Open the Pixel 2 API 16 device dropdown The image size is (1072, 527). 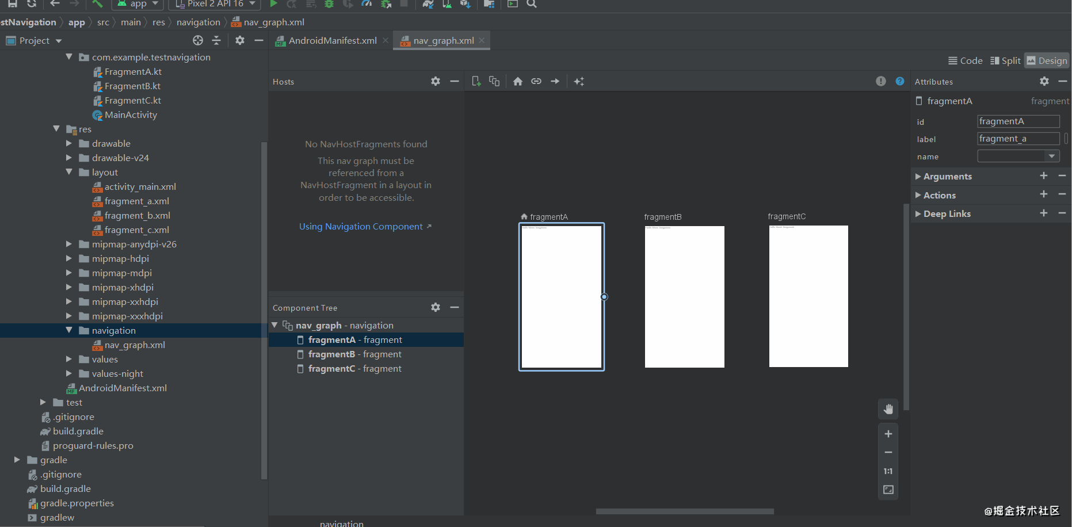click(x=215, y=4)
